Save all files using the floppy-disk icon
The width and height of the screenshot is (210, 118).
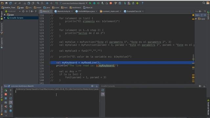click(x=6, y=3)
